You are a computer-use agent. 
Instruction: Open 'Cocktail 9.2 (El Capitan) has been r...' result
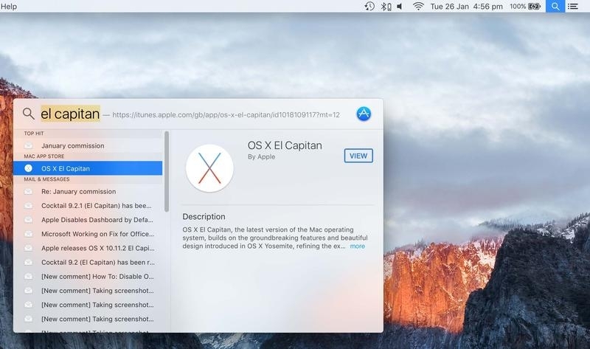[x=88, y=263]
